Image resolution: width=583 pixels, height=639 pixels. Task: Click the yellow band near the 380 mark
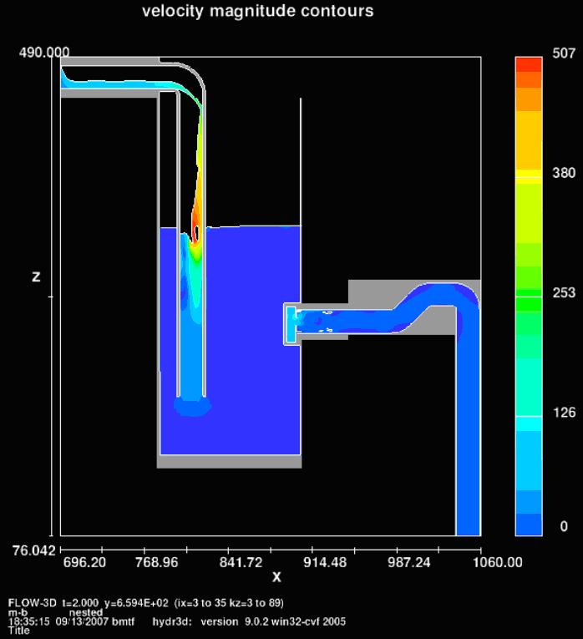click(x=529, y=174)
